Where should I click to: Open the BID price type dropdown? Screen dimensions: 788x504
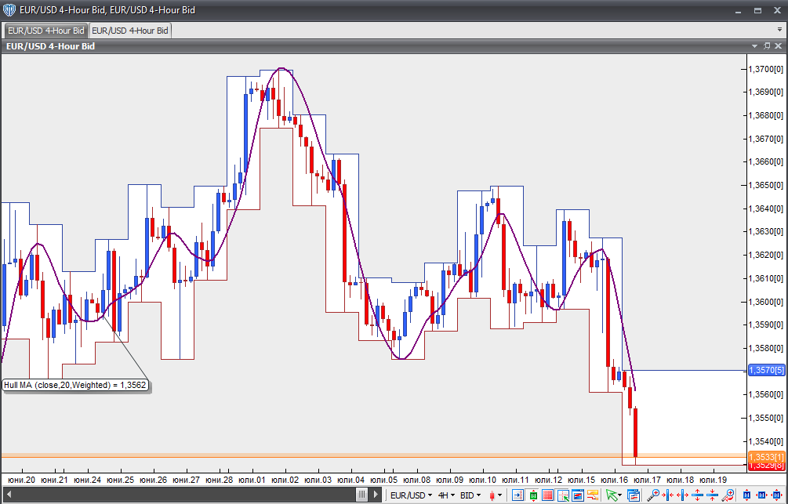coord(470,495)
